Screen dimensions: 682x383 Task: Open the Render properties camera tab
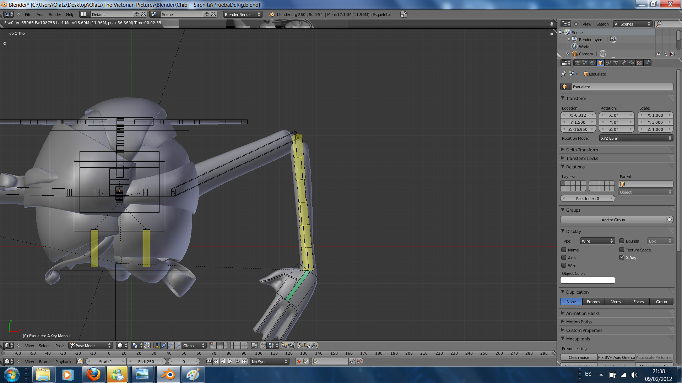(x=577, y=63)
